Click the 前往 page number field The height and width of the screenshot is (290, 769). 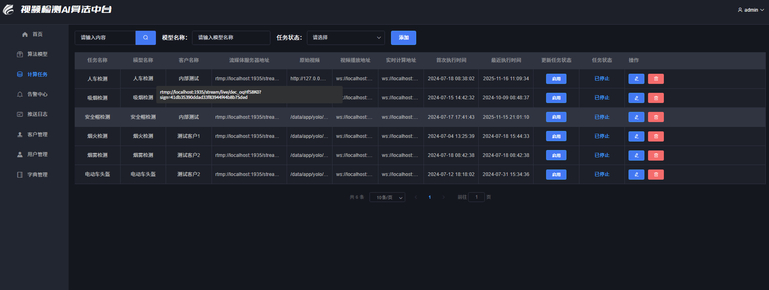pyautogui.click(x=476, y=197)
